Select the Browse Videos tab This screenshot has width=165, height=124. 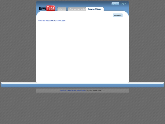94,9
